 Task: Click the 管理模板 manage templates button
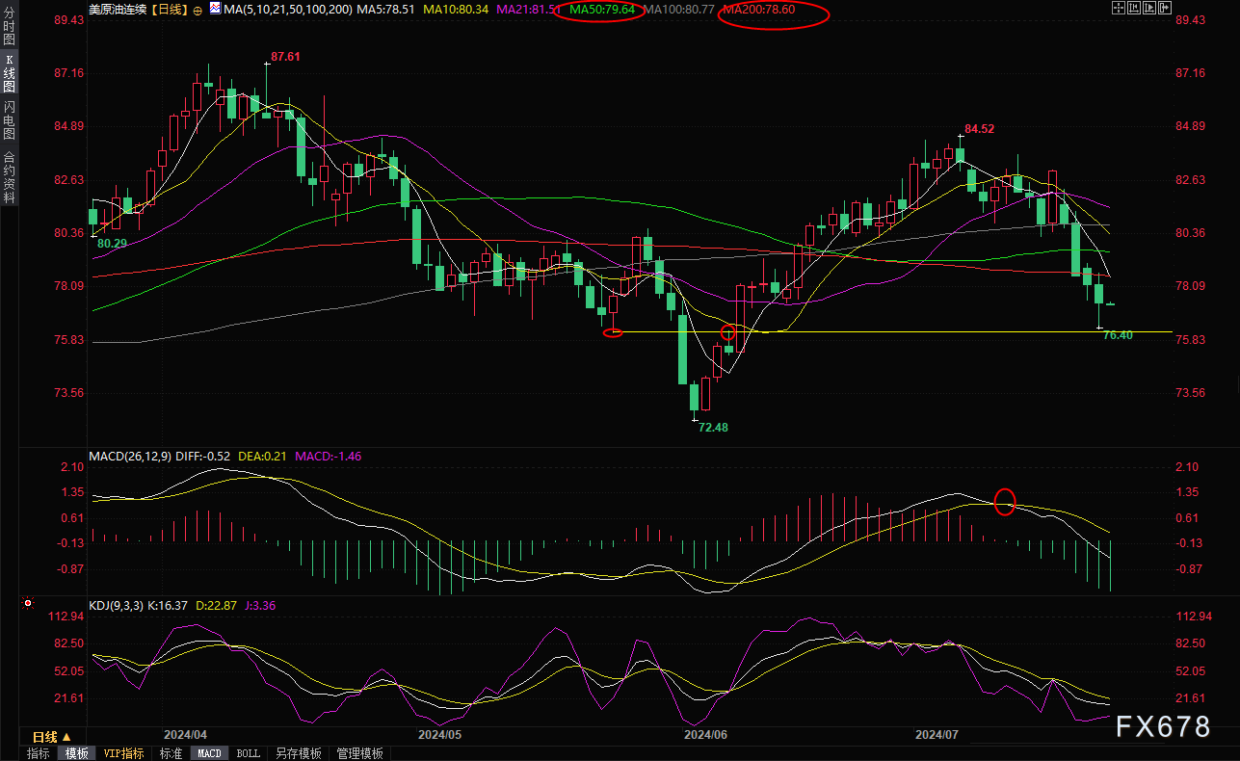(x=359, y=753)
